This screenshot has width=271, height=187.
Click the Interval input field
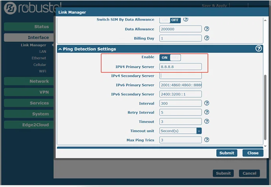180,103
